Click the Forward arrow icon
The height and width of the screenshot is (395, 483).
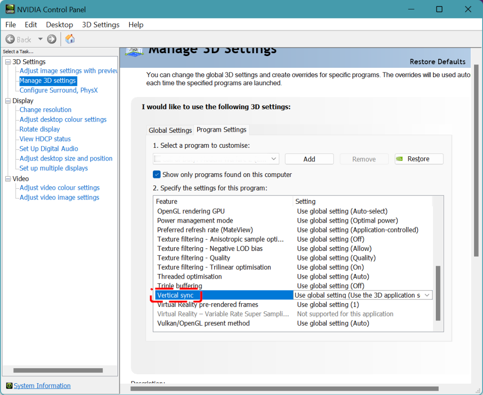[52, 39]
